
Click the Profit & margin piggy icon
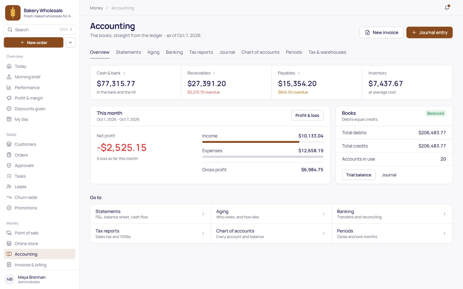click(9, 98)
